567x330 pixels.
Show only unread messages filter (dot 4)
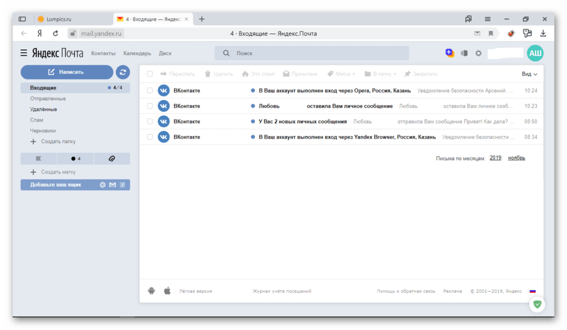(x=75, y=158)
